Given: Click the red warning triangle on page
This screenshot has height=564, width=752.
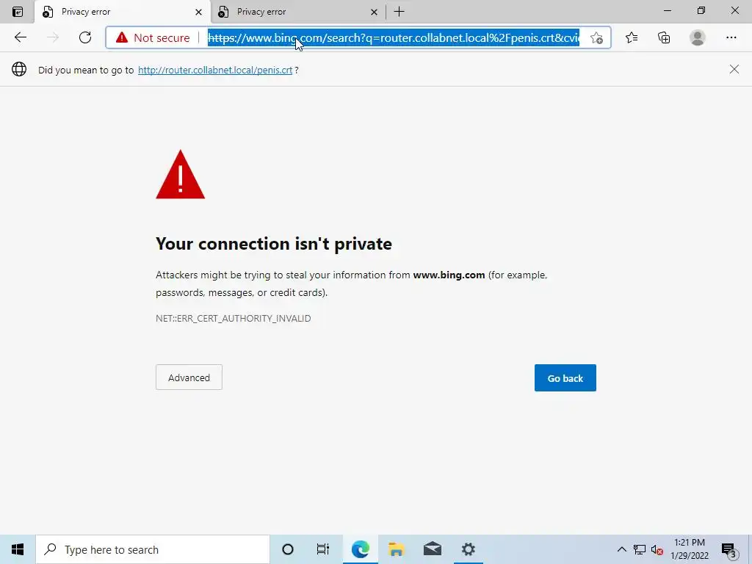Looking at the screenshot, I should tap(181, 175).
